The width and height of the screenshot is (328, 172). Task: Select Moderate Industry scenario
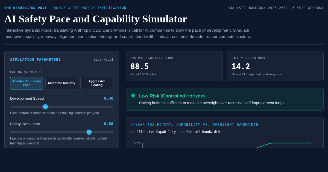tap(62, 83)
